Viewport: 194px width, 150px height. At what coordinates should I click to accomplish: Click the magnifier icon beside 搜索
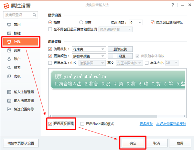(9, 68)
